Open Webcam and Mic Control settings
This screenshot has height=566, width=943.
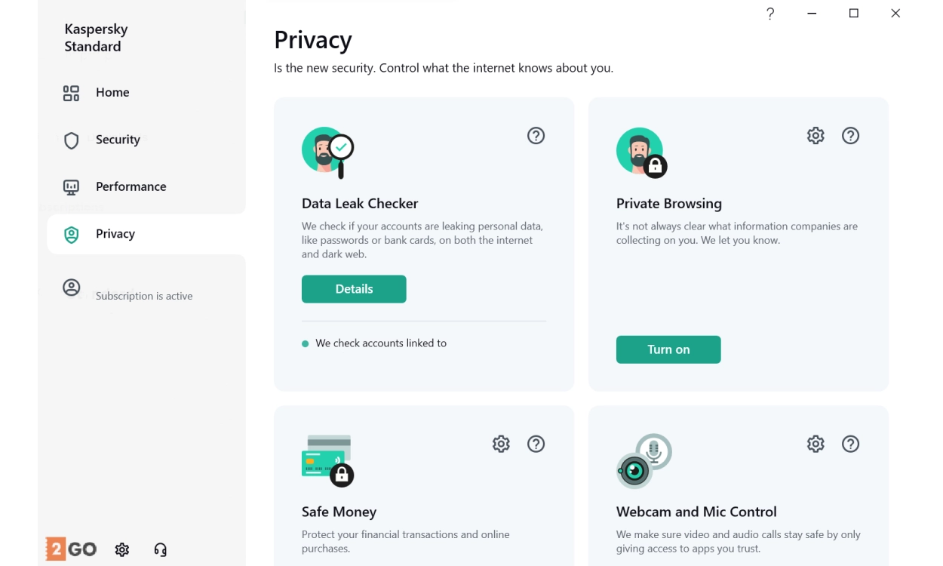pyautogui.click(x=816, y=444)
